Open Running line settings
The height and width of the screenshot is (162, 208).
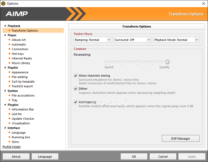(21, 137)
